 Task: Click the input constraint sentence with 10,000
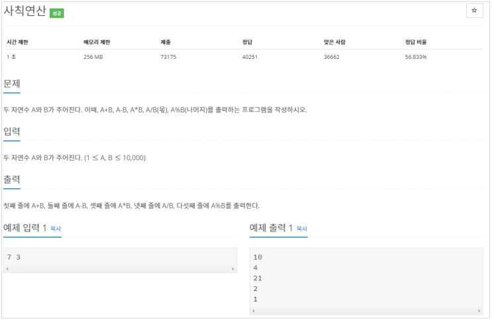point(75,157)
